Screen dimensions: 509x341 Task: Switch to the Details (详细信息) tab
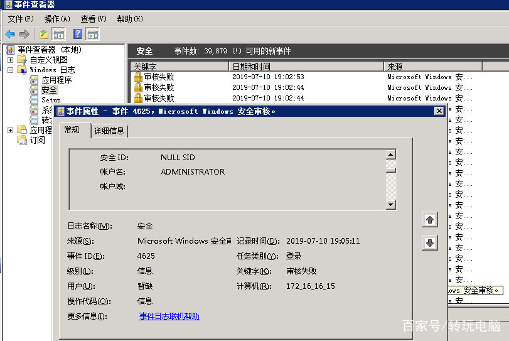109,131
